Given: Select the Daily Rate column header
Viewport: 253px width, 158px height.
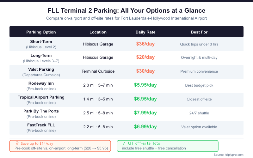Looking at the screenshot, I should [x=145, y=32].
